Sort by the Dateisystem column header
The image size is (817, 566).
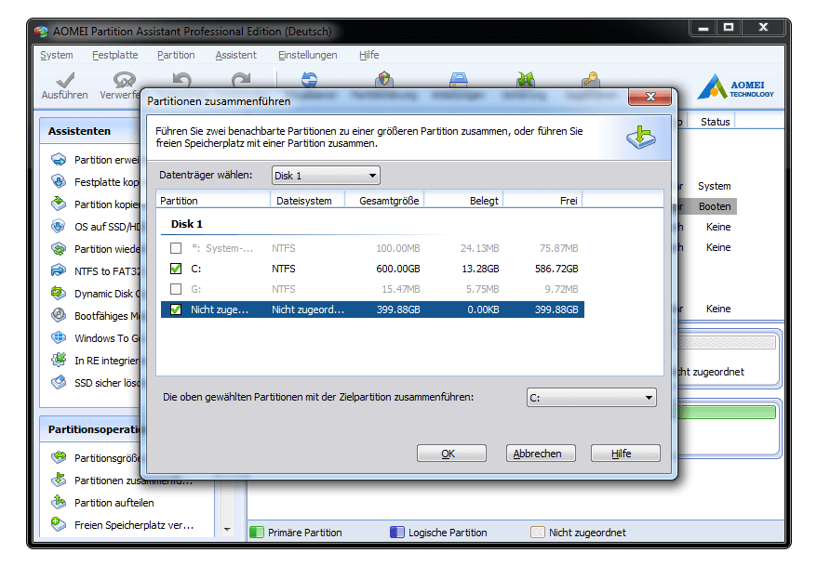click(x=307, y=201)
